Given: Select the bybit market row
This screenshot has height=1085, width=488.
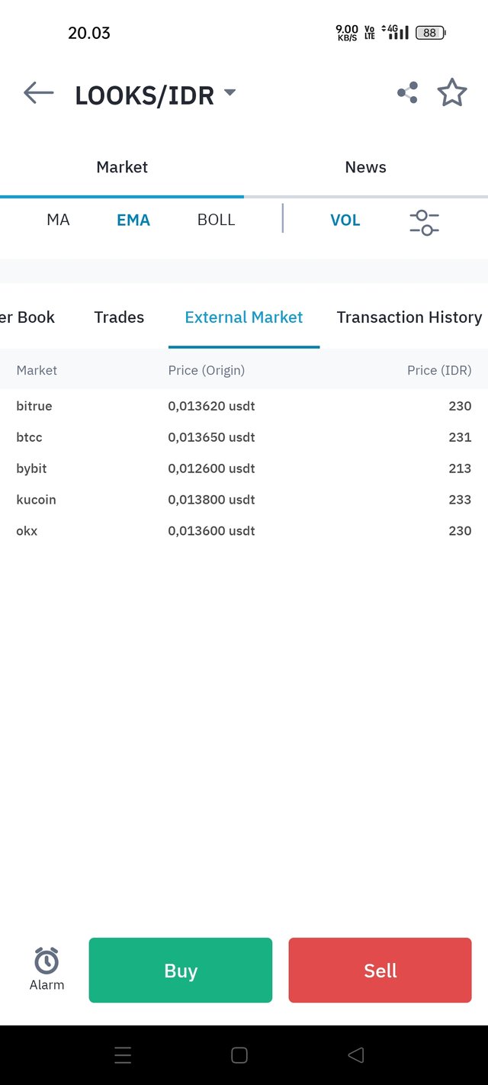Looking at the screenshot, I should pyautogui.click(x=244, y=468).
